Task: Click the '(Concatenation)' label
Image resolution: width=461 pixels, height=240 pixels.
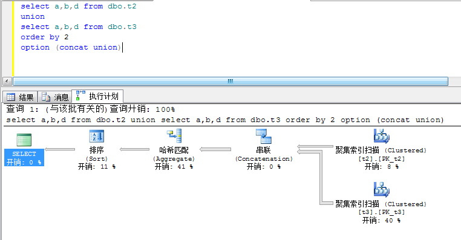Action: coord(264,159)
